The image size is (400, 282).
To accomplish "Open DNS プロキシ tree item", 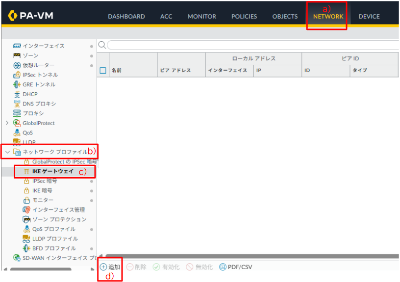I will tap(39, 103).
